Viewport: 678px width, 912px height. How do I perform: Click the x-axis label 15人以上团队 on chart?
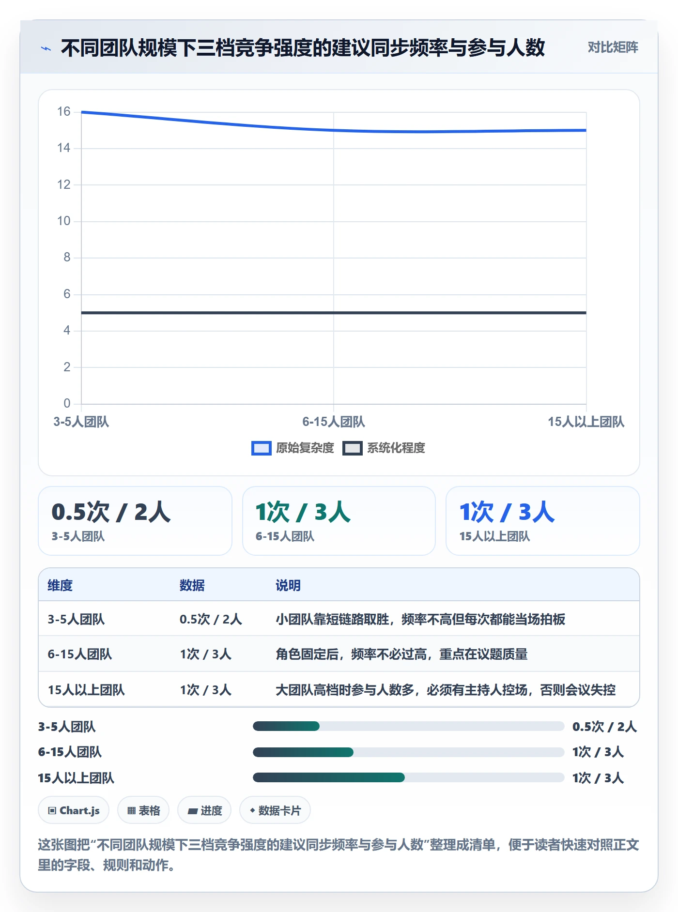click(x=586, y=422)
